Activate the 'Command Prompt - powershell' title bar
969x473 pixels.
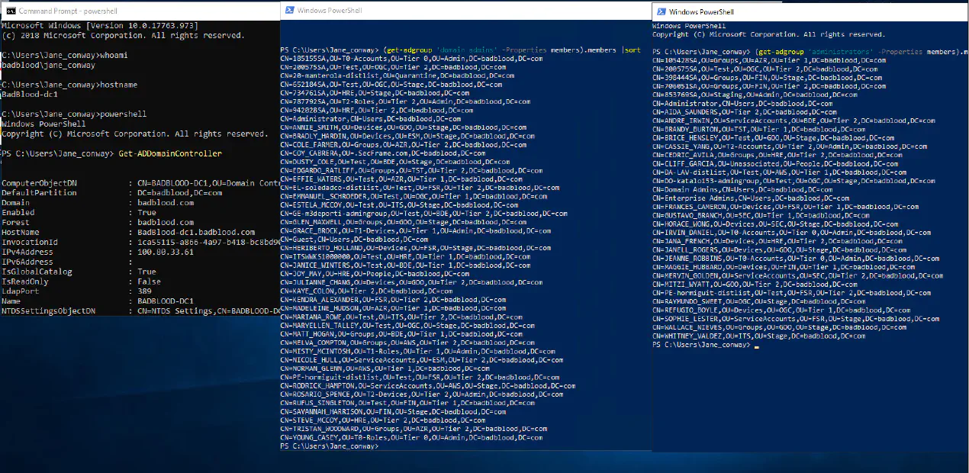(x=114, y=11)
